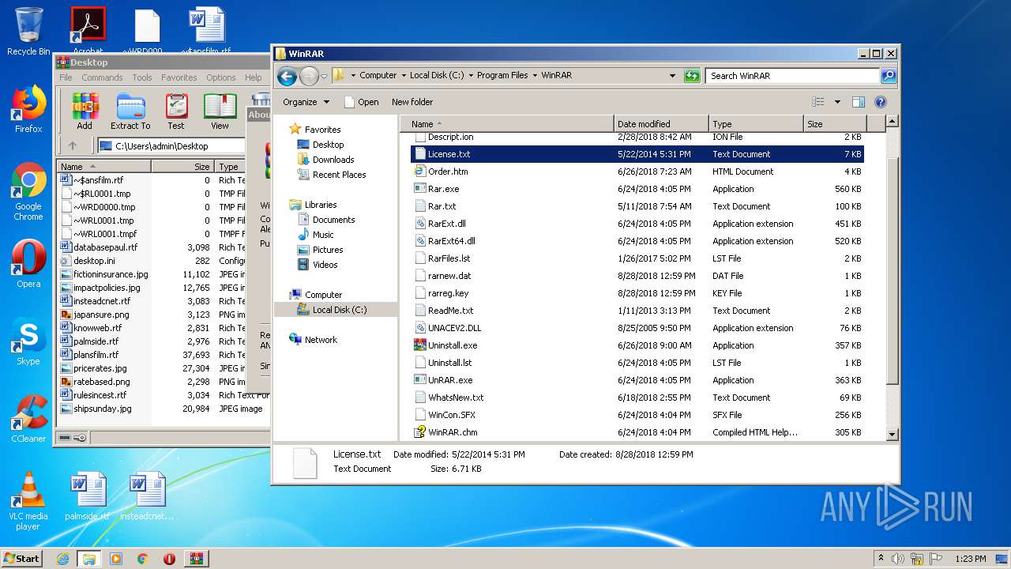Open the more views dropdown arrow
The image size is (1011, 569).
(837, 102)
